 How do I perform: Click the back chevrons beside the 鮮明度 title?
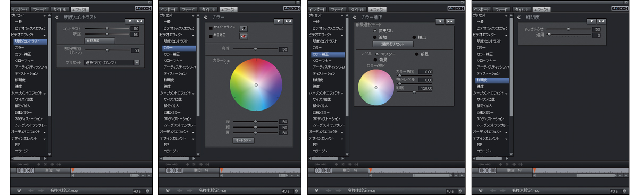coord(519,18)
